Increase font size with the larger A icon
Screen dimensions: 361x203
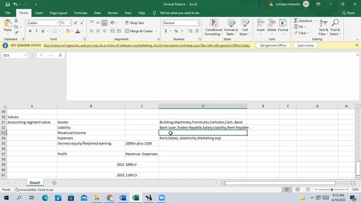76,23
